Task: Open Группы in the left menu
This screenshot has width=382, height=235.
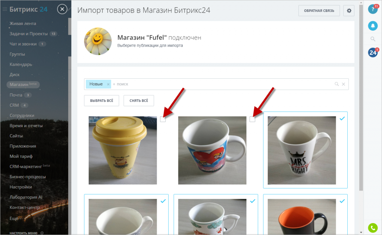Action: (17, 54)
